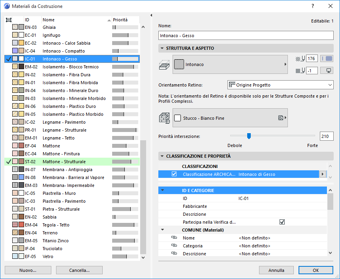340x279 pixels.
Task: Toggle Partecipa nella Verifica checkbox
Action: coord(282,222)
